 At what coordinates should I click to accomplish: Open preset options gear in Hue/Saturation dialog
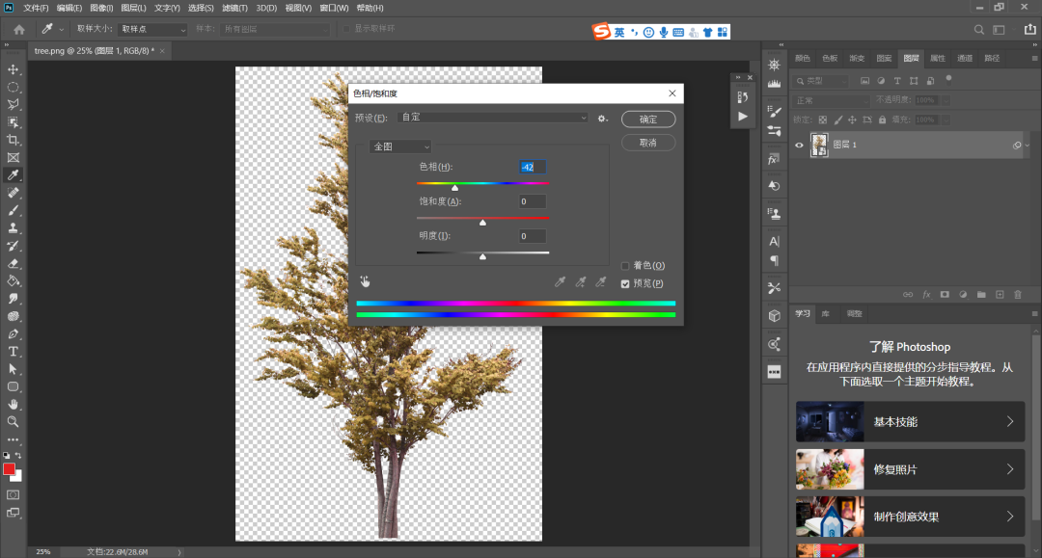[x=602, y=119]
